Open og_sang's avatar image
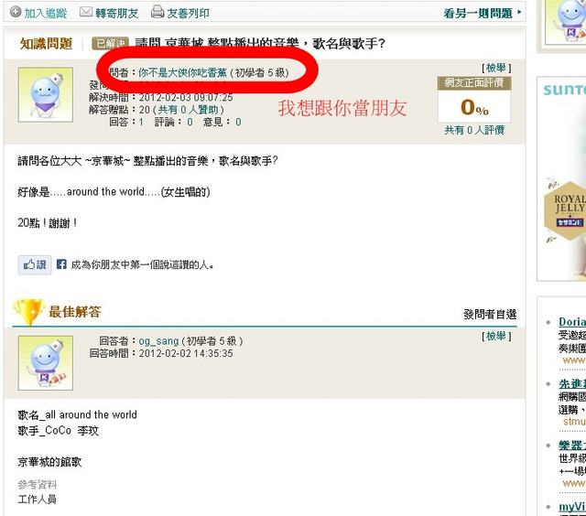The width and height of the screenshot is (586, 516). click(x=46, y=363)
